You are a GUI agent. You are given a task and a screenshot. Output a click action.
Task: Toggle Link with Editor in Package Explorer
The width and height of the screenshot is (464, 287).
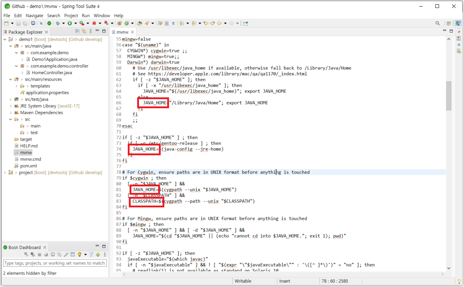coord(84,32)
